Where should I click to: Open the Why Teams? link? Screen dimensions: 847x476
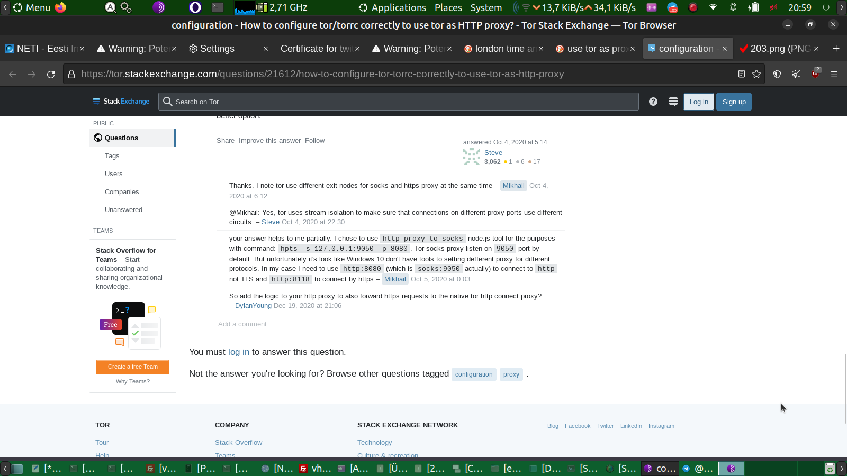point(133,381)
